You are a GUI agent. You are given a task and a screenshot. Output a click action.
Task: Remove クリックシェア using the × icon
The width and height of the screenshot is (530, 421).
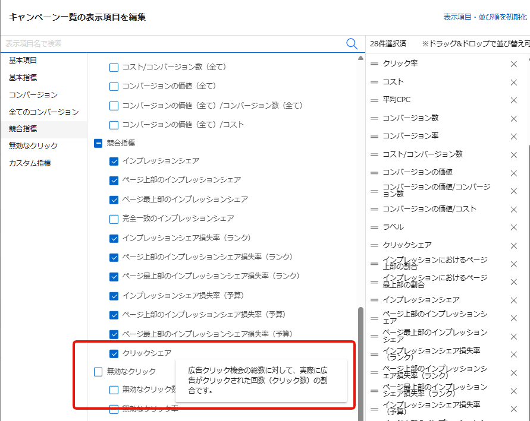click(x=513, y=245)
